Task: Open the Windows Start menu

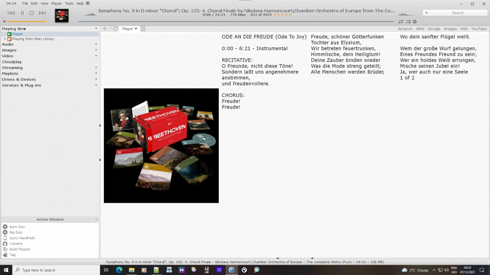Action: coord(6,270)
